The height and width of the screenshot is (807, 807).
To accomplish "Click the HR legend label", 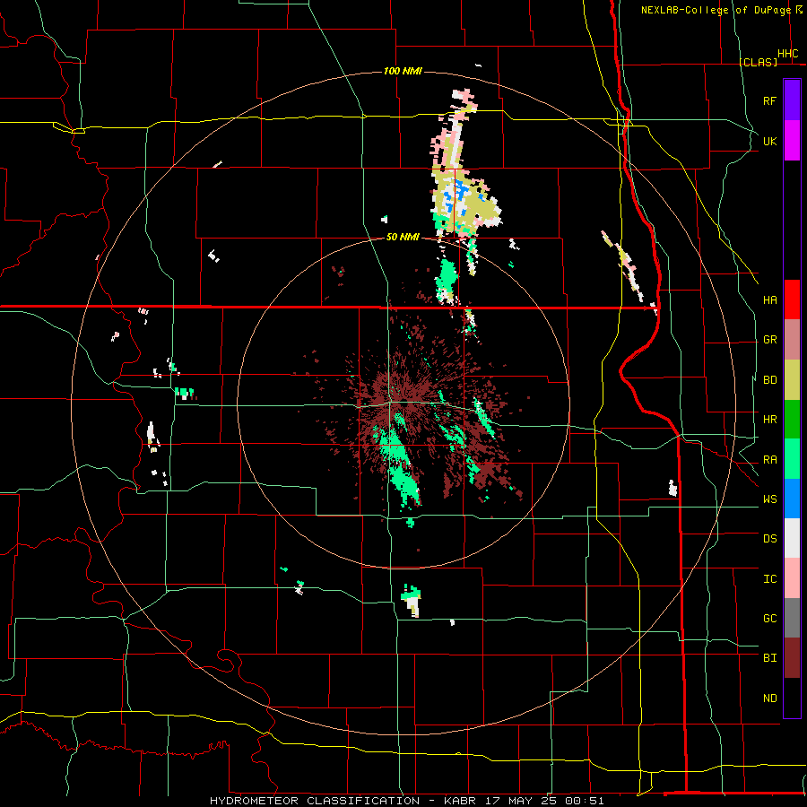I will click(769, 420).
